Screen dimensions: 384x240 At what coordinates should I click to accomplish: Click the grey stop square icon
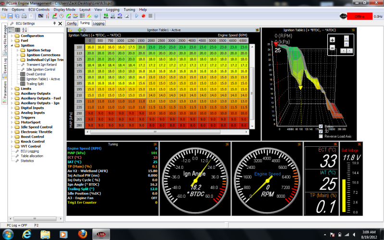pyautogui.click(x=150, y=16)
